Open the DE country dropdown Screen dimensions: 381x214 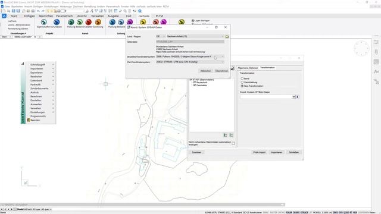pos(161,36)
